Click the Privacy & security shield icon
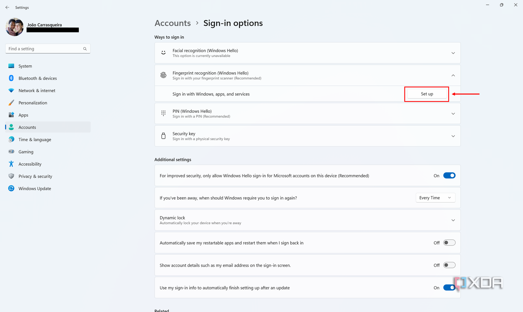Viewport: 523px width, 312px height. [11, 176]
